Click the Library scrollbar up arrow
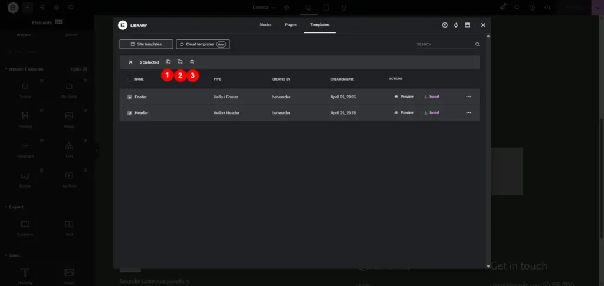 pyautogui.click(x=488, y=36)
